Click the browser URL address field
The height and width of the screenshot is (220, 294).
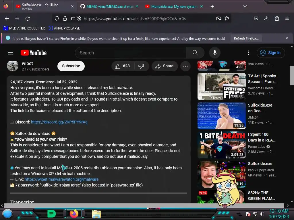coord(135,19)
